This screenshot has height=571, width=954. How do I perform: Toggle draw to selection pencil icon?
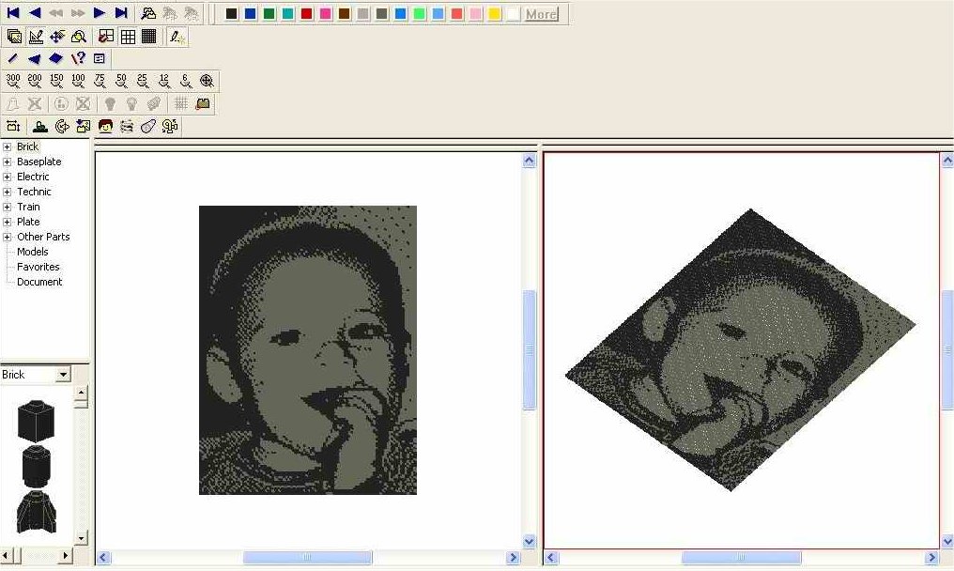pos(177,37)
